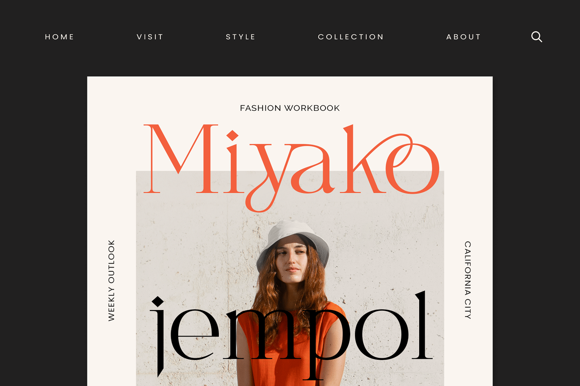This screenshot has width=580, height=386.
Task: Go to the HOME menu item
Action: 60,37
